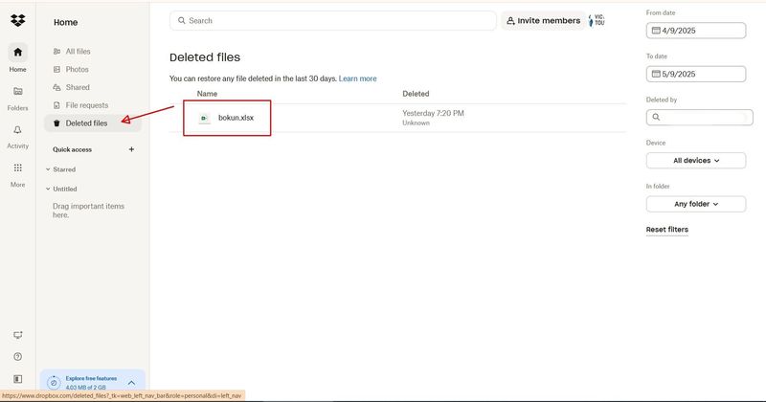Click the Deleted by search field
Image resolution: width=766 pixels, height=402 pixels.
699,117
